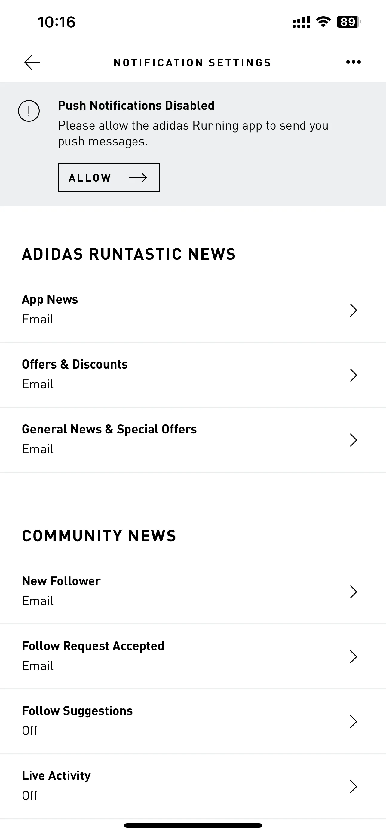
Task: Tap the cellular signal icon
Action: 301,22
